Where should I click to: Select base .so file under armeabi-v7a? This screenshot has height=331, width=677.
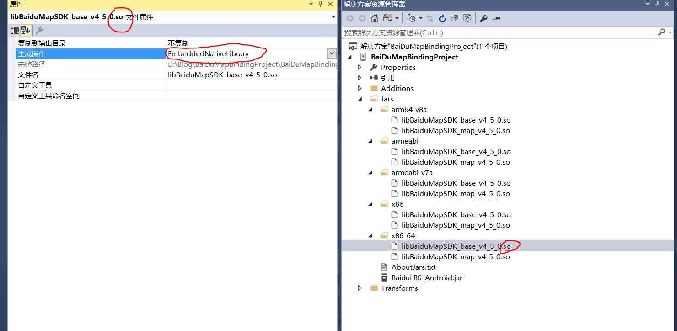(x=456, y=183)
